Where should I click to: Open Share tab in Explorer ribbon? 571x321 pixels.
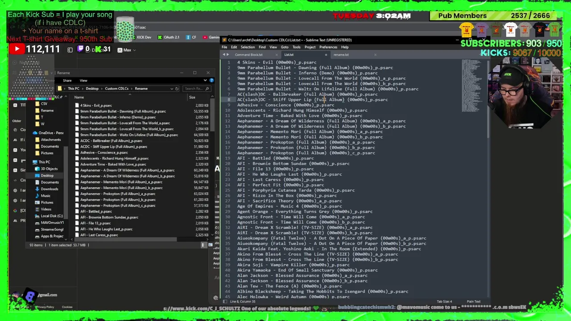tap(67, 81)
